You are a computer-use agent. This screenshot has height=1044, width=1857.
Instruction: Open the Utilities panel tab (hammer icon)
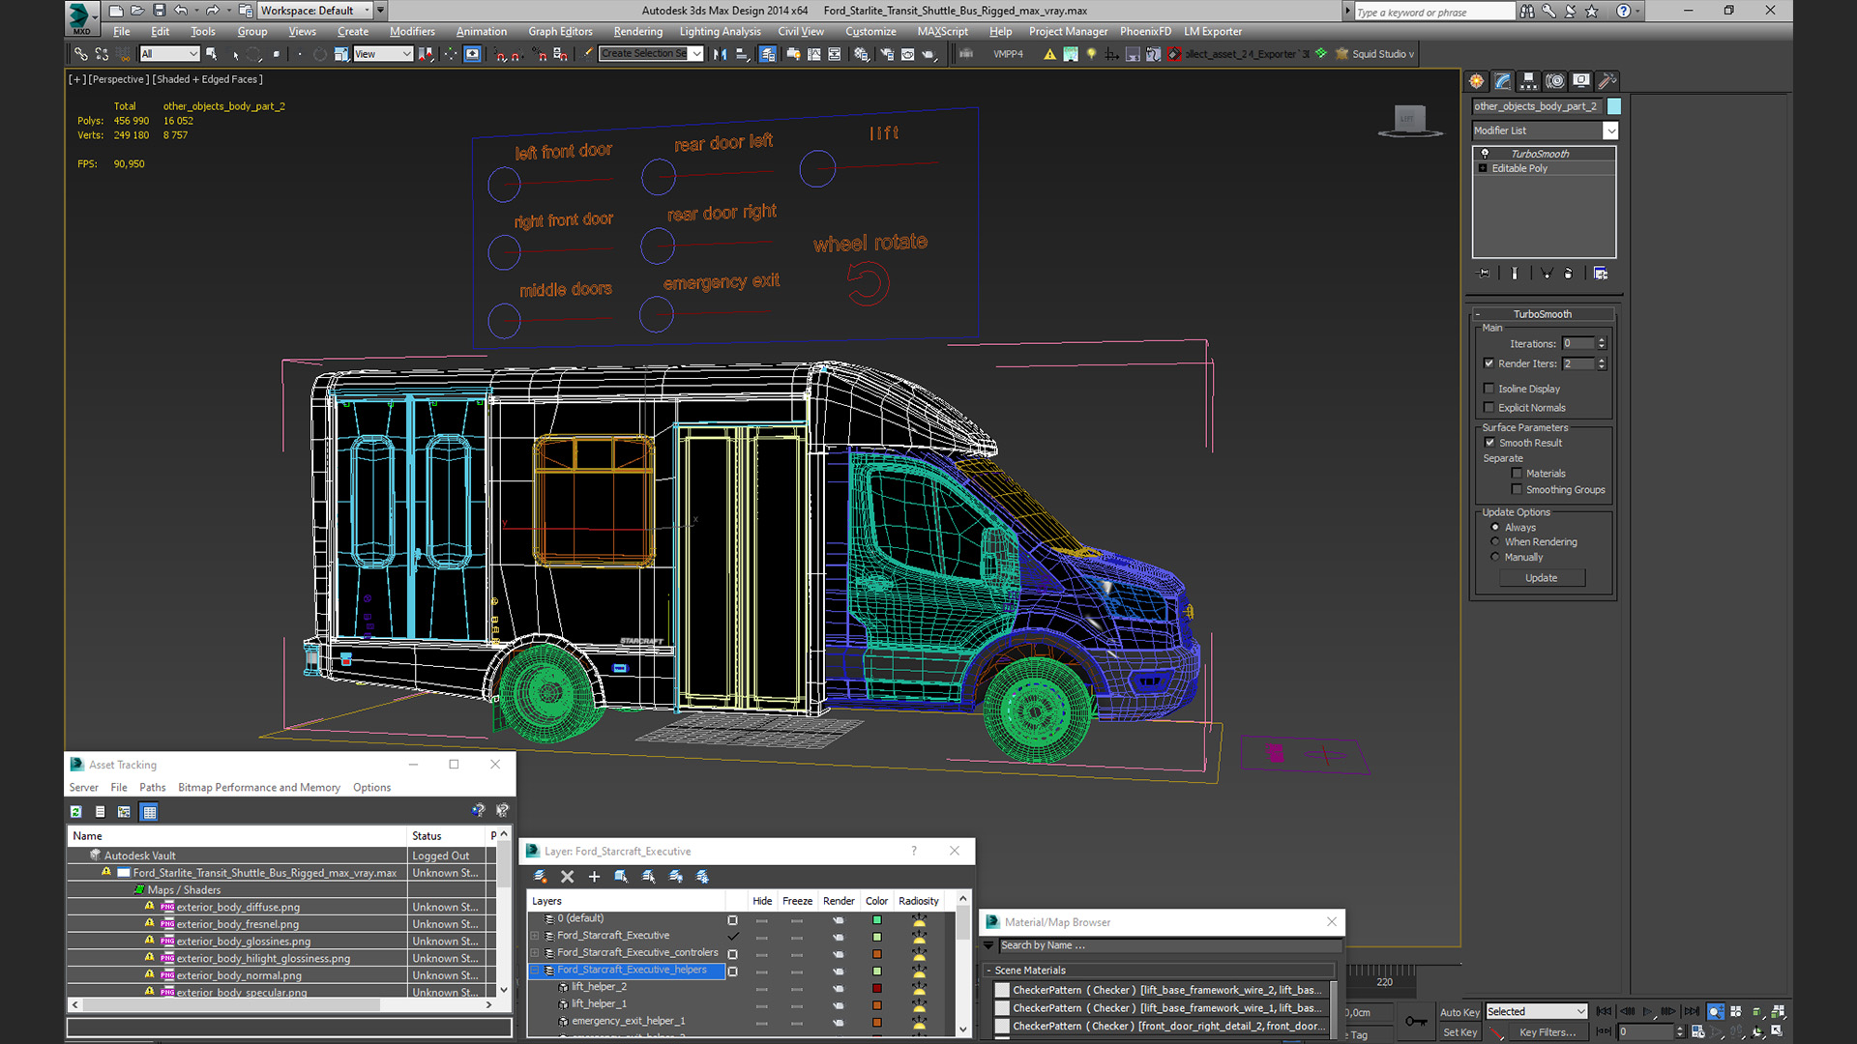point(1606,81)
